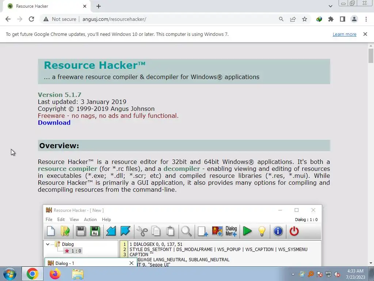The width and height of the screenshot is (374, 281).
Task: Select the Resource Hacker tab
Action: 47,6
